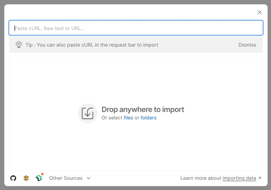Click the 'Drop anywhere to import' heading
The image size is (271, 190).
tap(143, 109)
